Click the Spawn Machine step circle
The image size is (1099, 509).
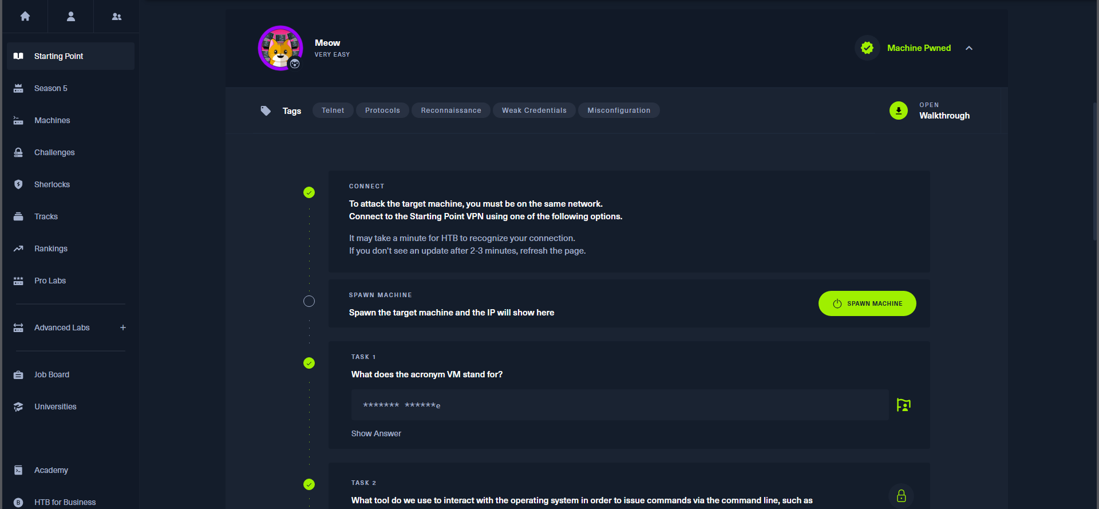click(x=309, y=301)
